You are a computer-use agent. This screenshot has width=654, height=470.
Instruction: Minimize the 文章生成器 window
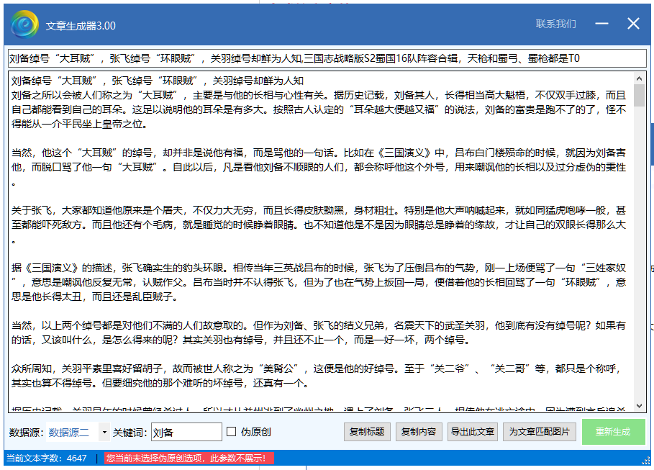pyautogui.click(x=601, y=24)
